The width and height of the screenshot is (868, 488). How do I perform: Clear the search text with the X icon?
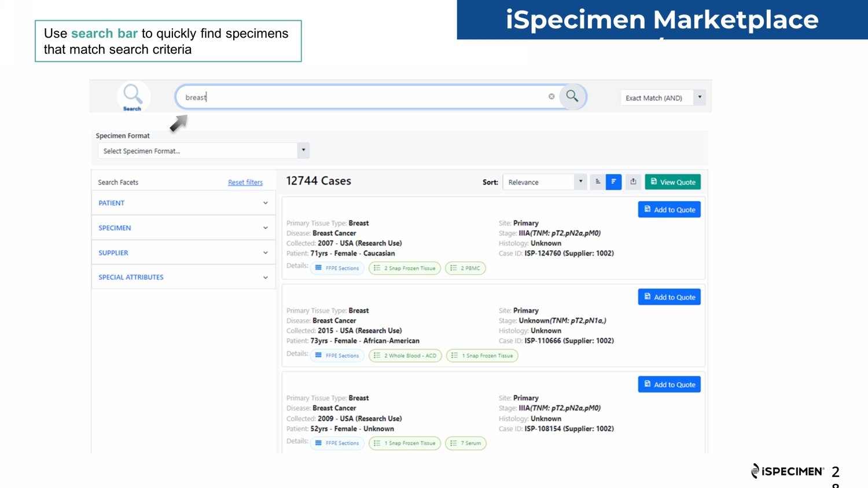(551, 97)
